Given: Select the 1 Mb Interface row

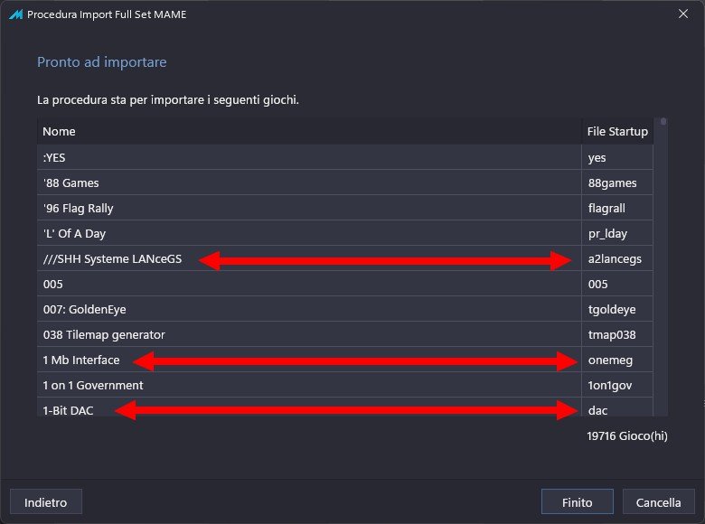Looking at the screenshot, I should 345,360.
